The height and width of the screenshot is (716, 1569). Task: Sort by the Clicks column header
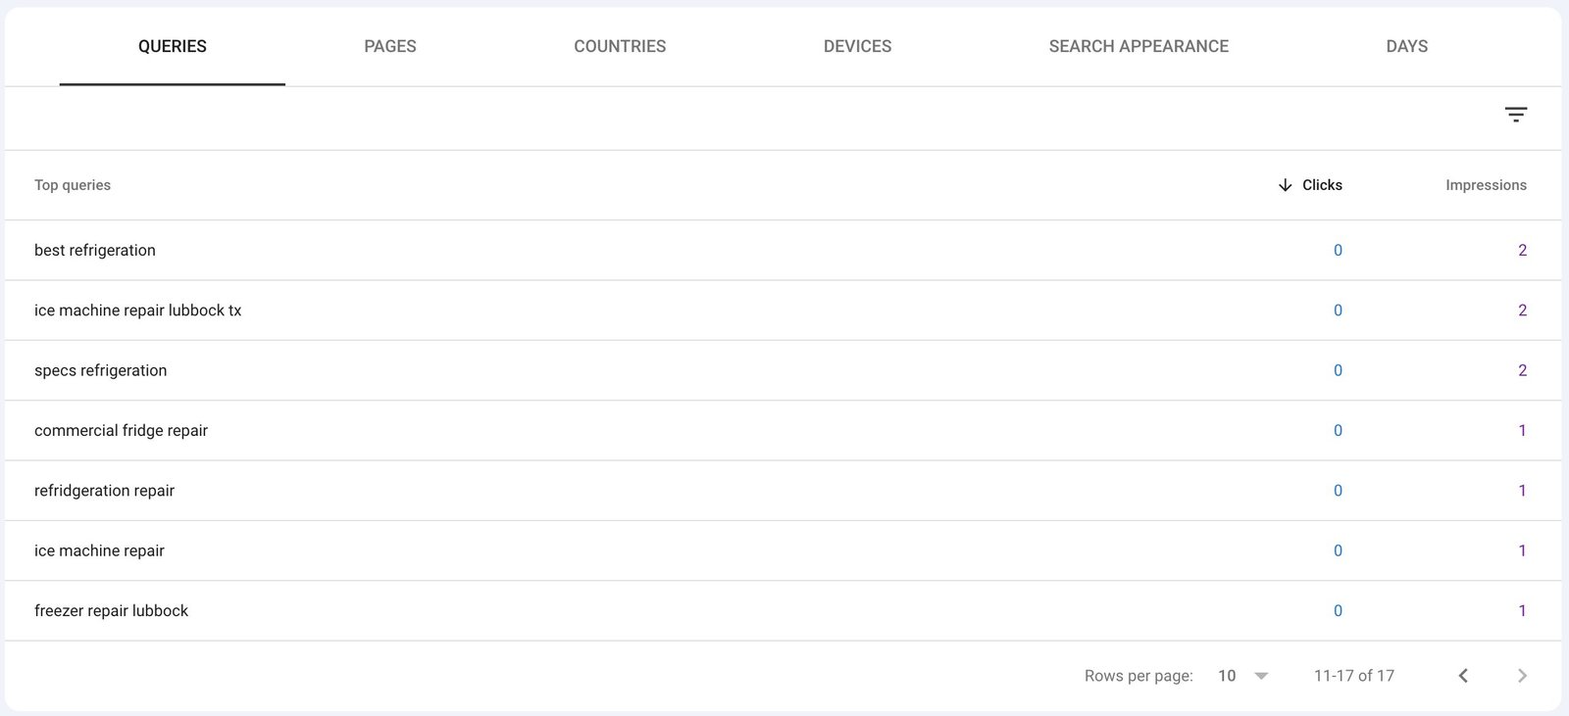[1322, 185]
